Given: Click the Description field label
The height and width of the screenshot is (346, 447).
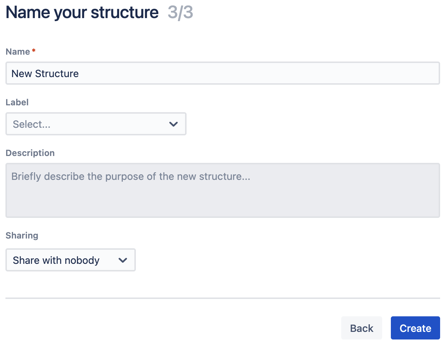Looking at the screenshot, I should (x=30, y=153).
